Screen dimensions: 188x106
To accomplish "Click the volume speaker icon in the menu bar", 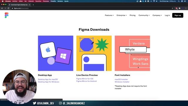I will click(157, 1).
